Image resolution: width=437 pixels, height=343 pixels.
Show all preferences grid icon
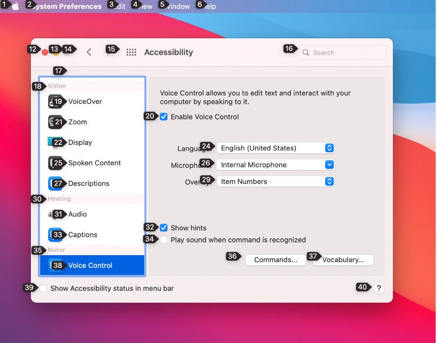click(x=131, y=52)
